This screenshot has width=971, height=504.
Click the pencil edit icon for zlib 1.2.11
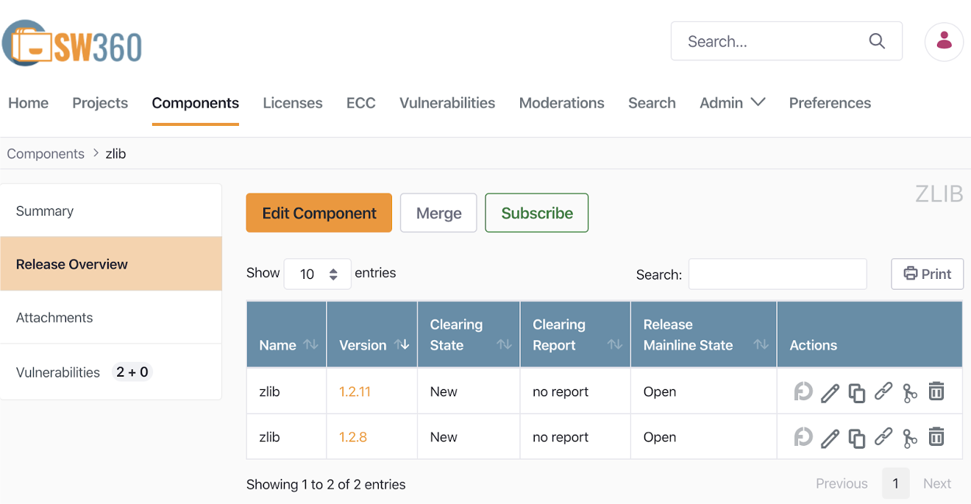point(830,392)
